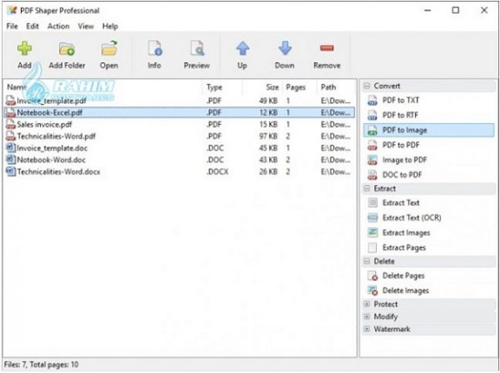Select Technicalities-Word.docx in file list
Viewport: 500px width, 373px height.
(180, 171)
